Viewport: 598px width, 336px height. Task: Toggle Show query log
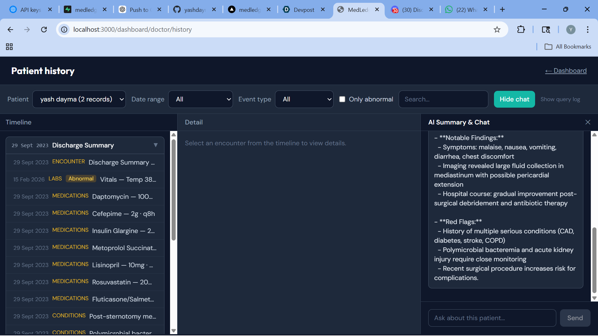[560, 99]
